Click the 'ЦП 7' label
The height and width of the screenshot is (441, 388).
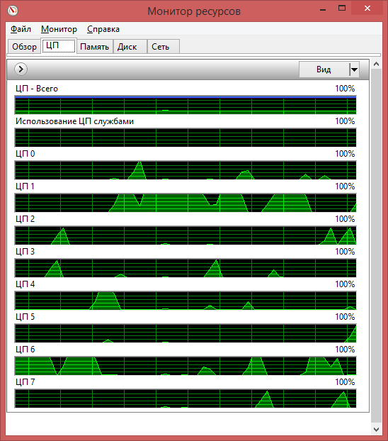point(25,382)
